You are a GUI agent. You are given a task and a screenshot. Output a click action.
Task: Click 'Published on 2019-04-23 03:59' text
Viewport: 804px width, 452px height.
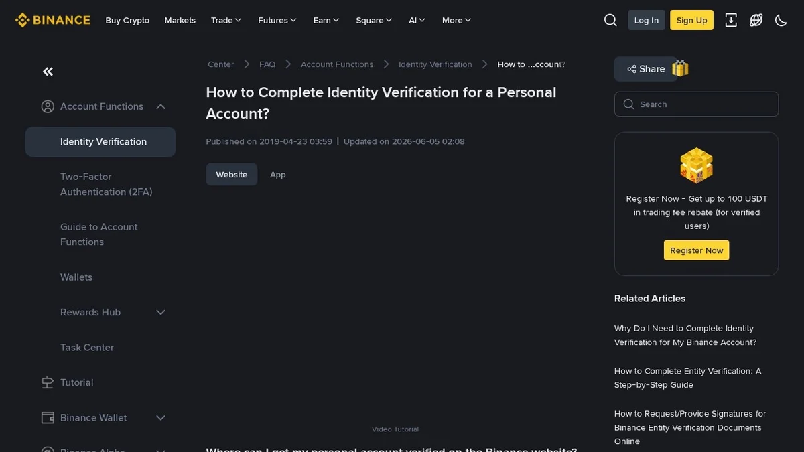point(269,141)
